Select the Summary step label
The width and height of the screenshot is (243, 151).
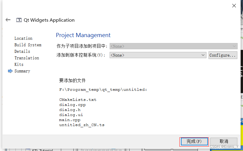point(22,71)
